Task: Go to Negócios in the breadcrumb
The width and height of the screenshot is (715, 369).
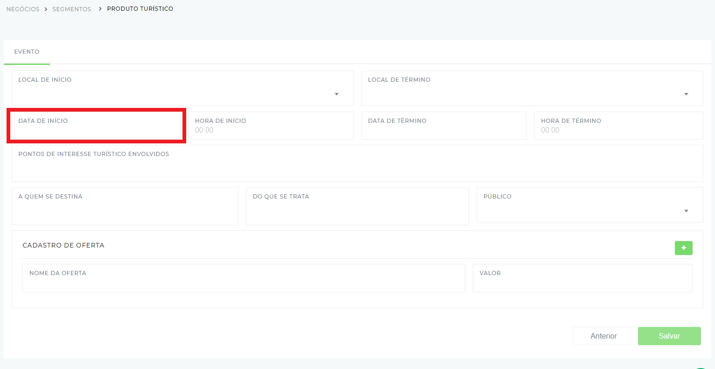Action: click(23, 9)
